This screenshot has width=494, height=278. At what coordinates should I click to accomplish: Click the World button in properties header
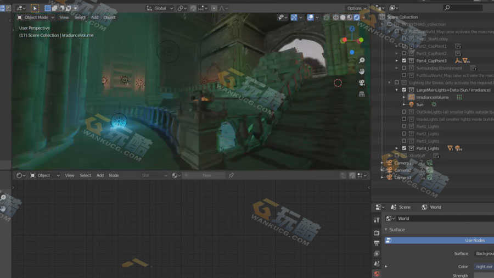431,207
